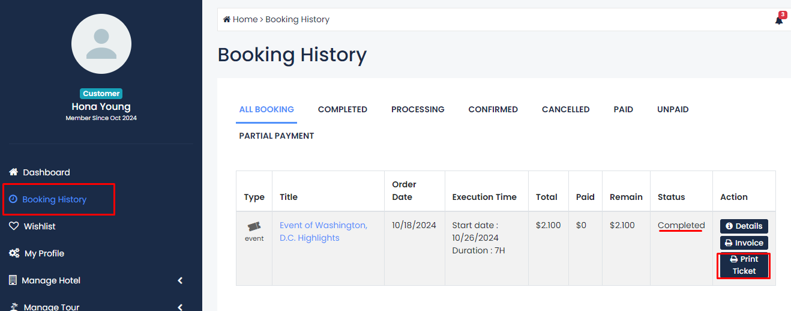Click the notification bell icon

(778, 20)
